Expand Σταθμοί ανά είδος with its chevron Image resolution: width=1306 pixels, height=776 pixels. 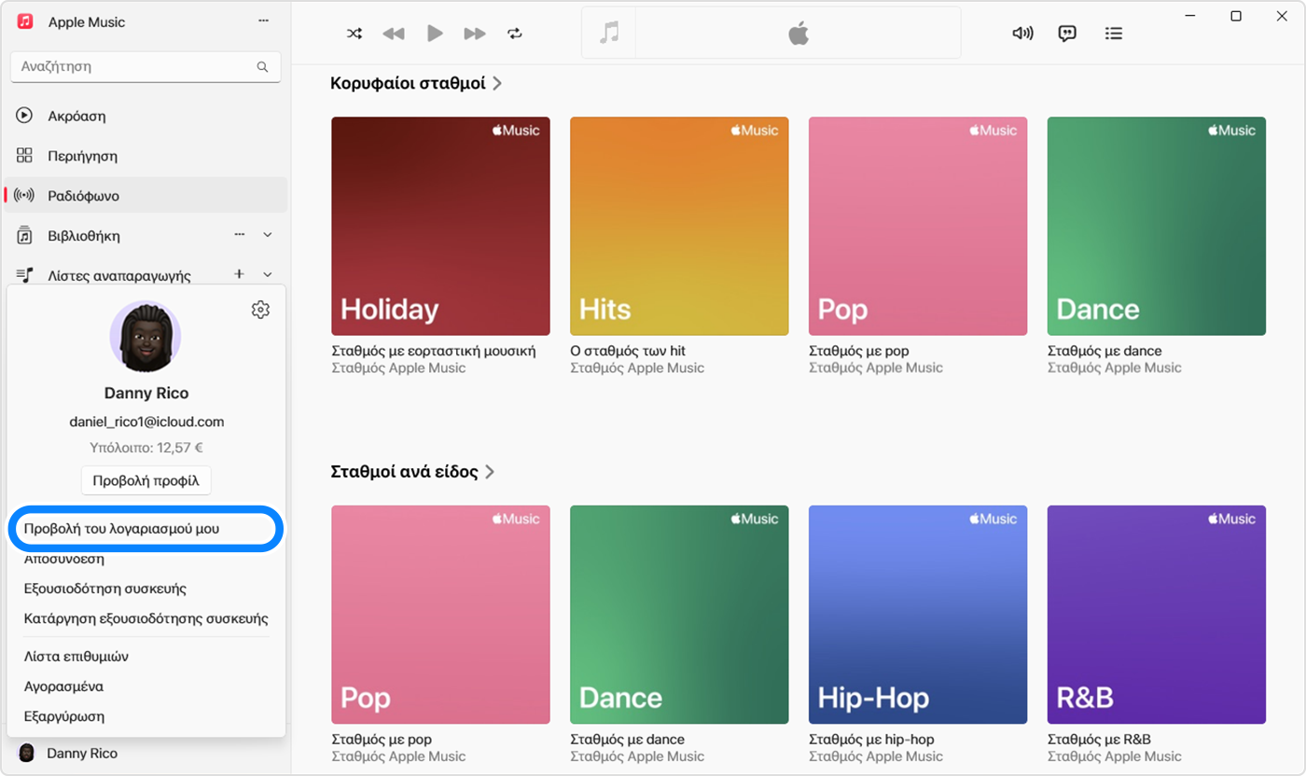point(490,472)
